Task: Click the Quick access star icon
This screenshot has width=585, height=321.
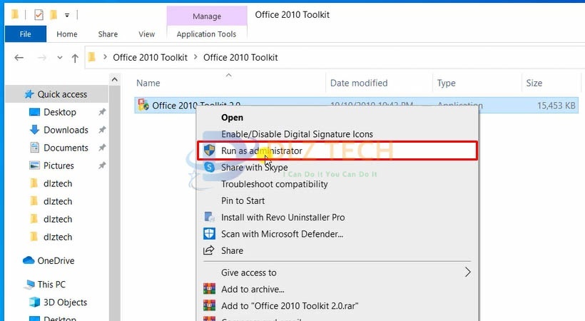Action: click(x=29, y=94)
